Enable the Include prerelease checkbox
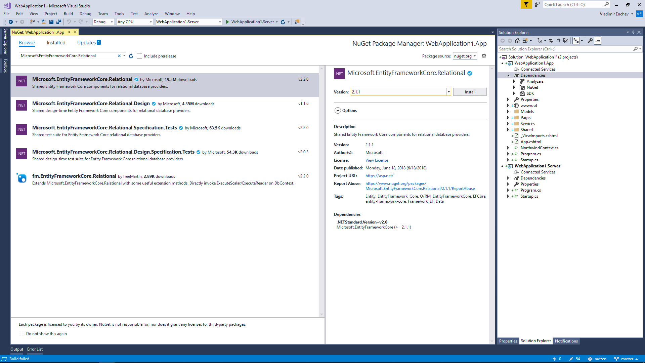 tap(140, 56)
